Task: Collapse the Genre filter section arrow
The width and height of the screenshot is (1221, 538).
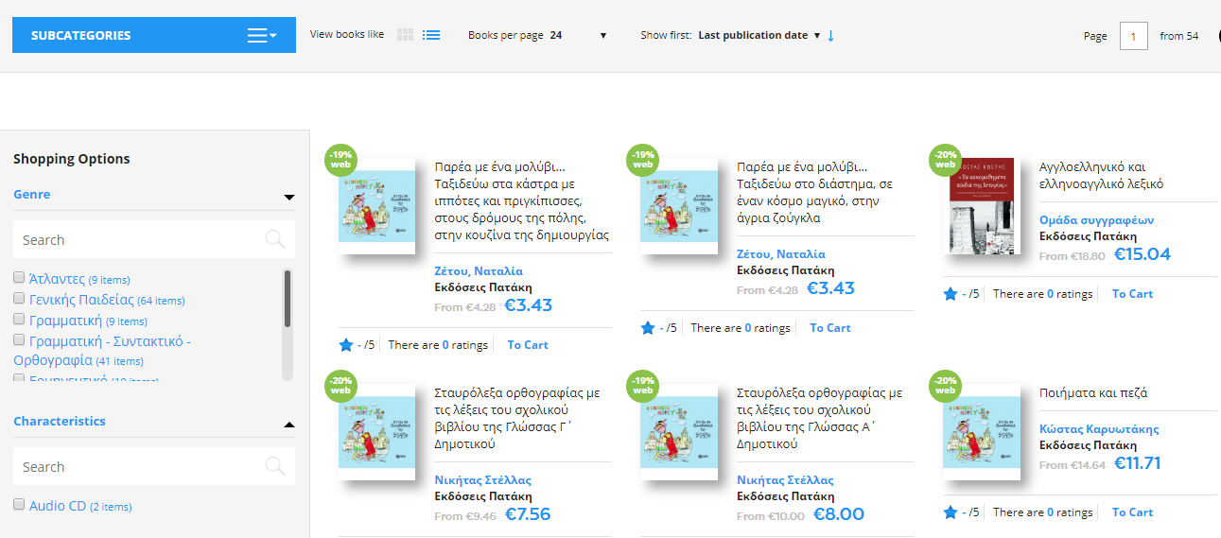Action: (x=289, y=198)
